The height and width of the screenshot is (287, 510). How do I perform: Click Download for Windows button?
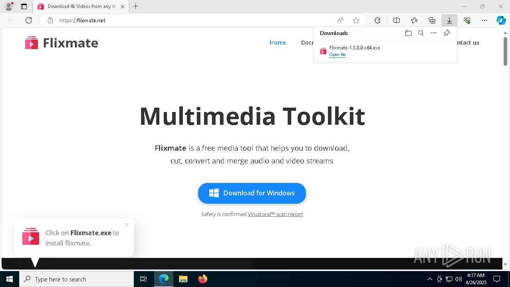252,193
